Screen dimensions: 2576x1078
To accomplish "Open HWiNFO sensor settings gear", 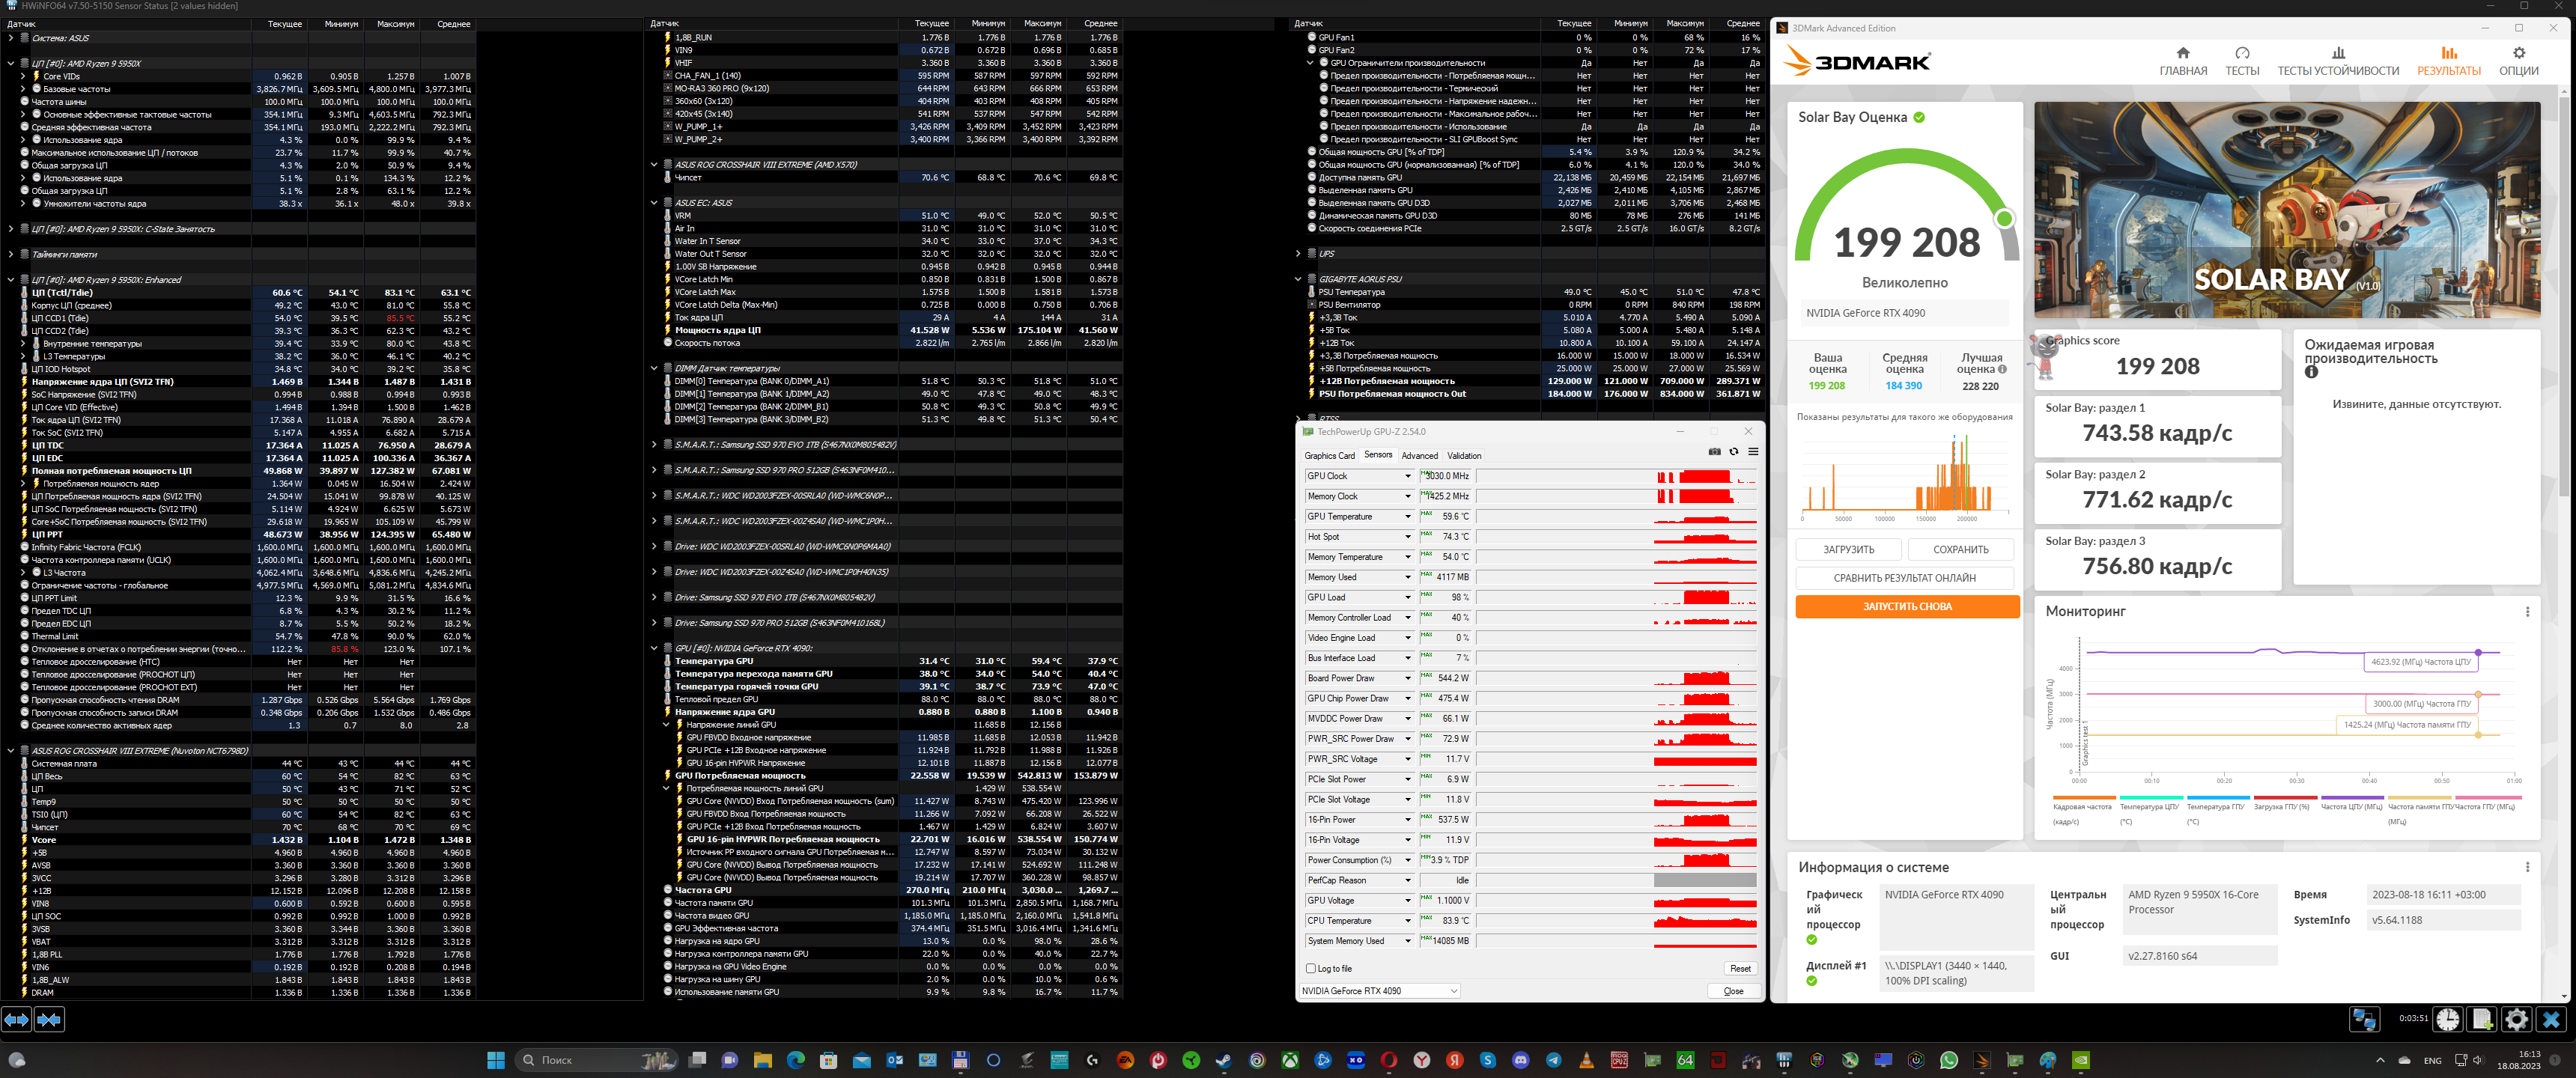I will click(x=2516, y=1019).
